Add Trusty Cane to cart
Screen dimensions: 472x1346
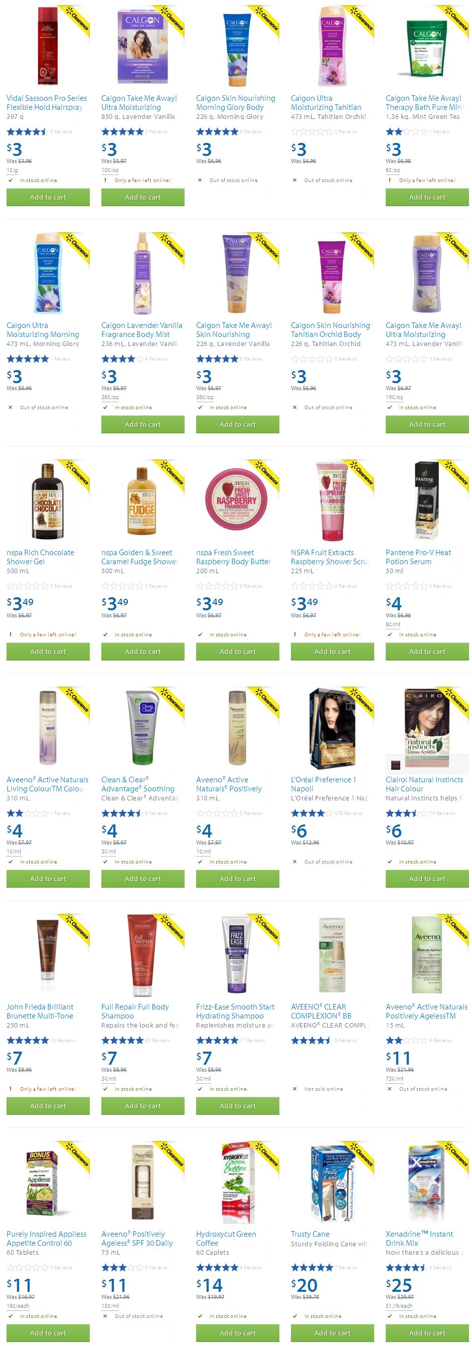[333, 1333]
